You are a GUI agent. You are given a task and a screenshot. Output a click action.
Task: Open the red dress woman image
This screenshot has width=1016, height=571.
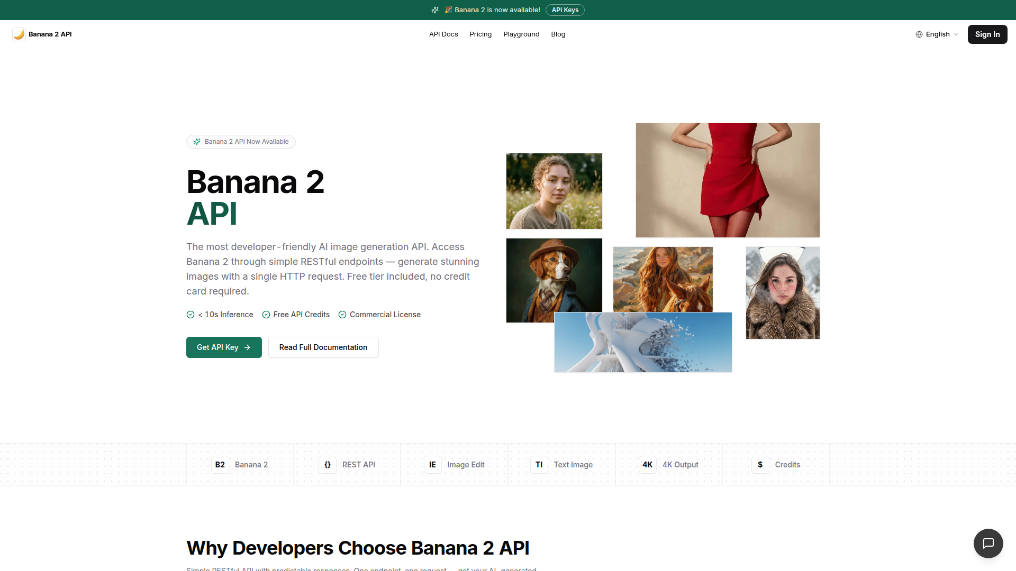[728, 180]
